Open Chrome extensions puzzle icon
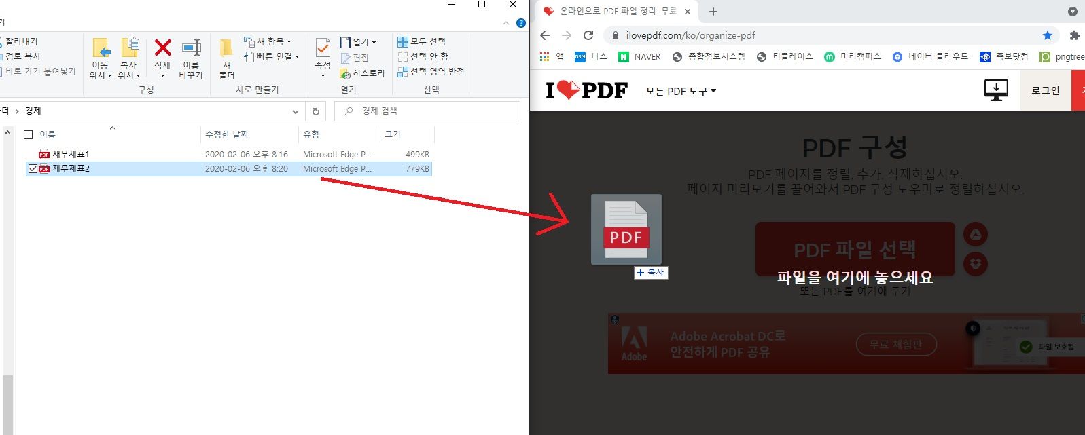This screenshot has height=435, width=1085. pyautogui.click(x=1074, y=35)
